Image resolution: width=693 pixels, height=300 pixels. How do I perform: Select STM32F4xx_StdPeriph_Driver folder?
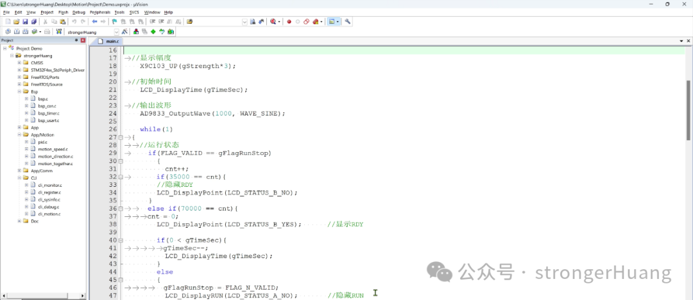pyautogui.click(x=58, y=70)
